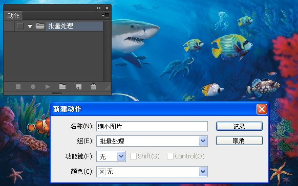Screen dimensions: 298x186
Task: Close the 新建动作 dialog
Action: 262,109
